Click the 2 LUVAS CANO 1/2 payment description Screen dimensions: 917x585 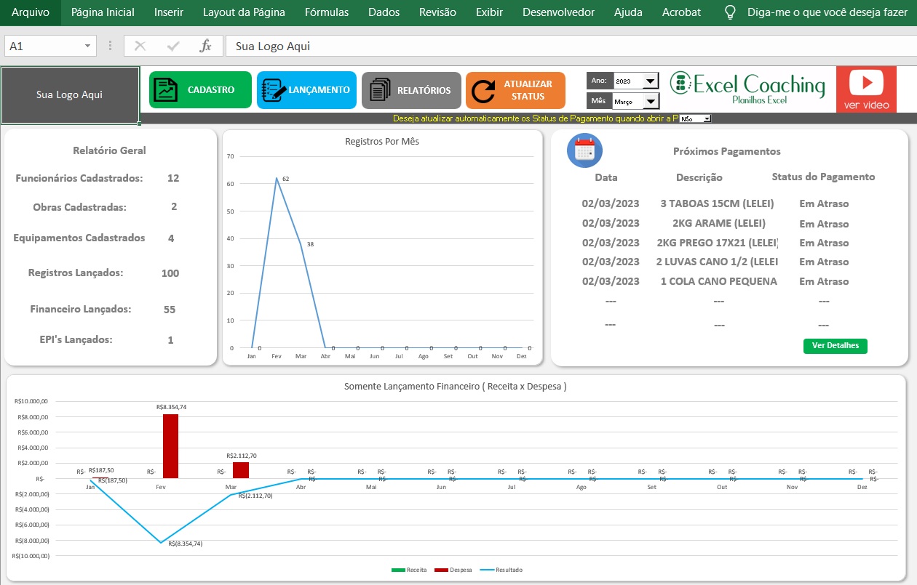pyautogui.click(x=717, y=262)
